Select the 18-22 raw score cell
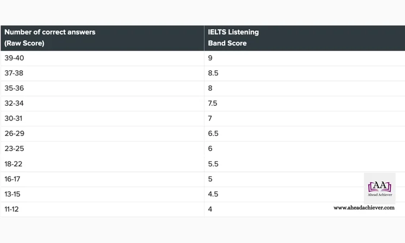405x243 pixels. coord(102,164)
